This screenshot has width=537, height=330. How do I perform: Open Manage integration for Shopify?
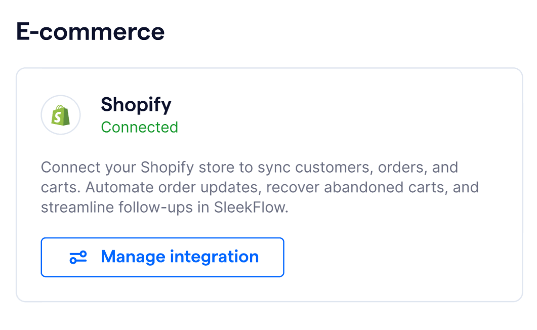point(162,257)
